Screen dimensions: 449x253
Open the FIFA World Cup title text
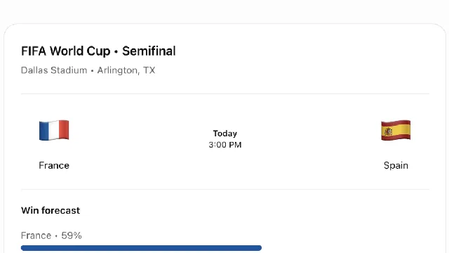tap(65, 51)
